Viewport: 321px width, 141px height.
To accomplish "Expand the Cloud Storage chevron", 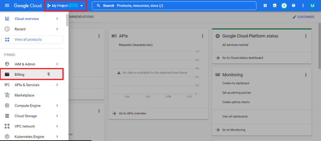I will (57, 116).
